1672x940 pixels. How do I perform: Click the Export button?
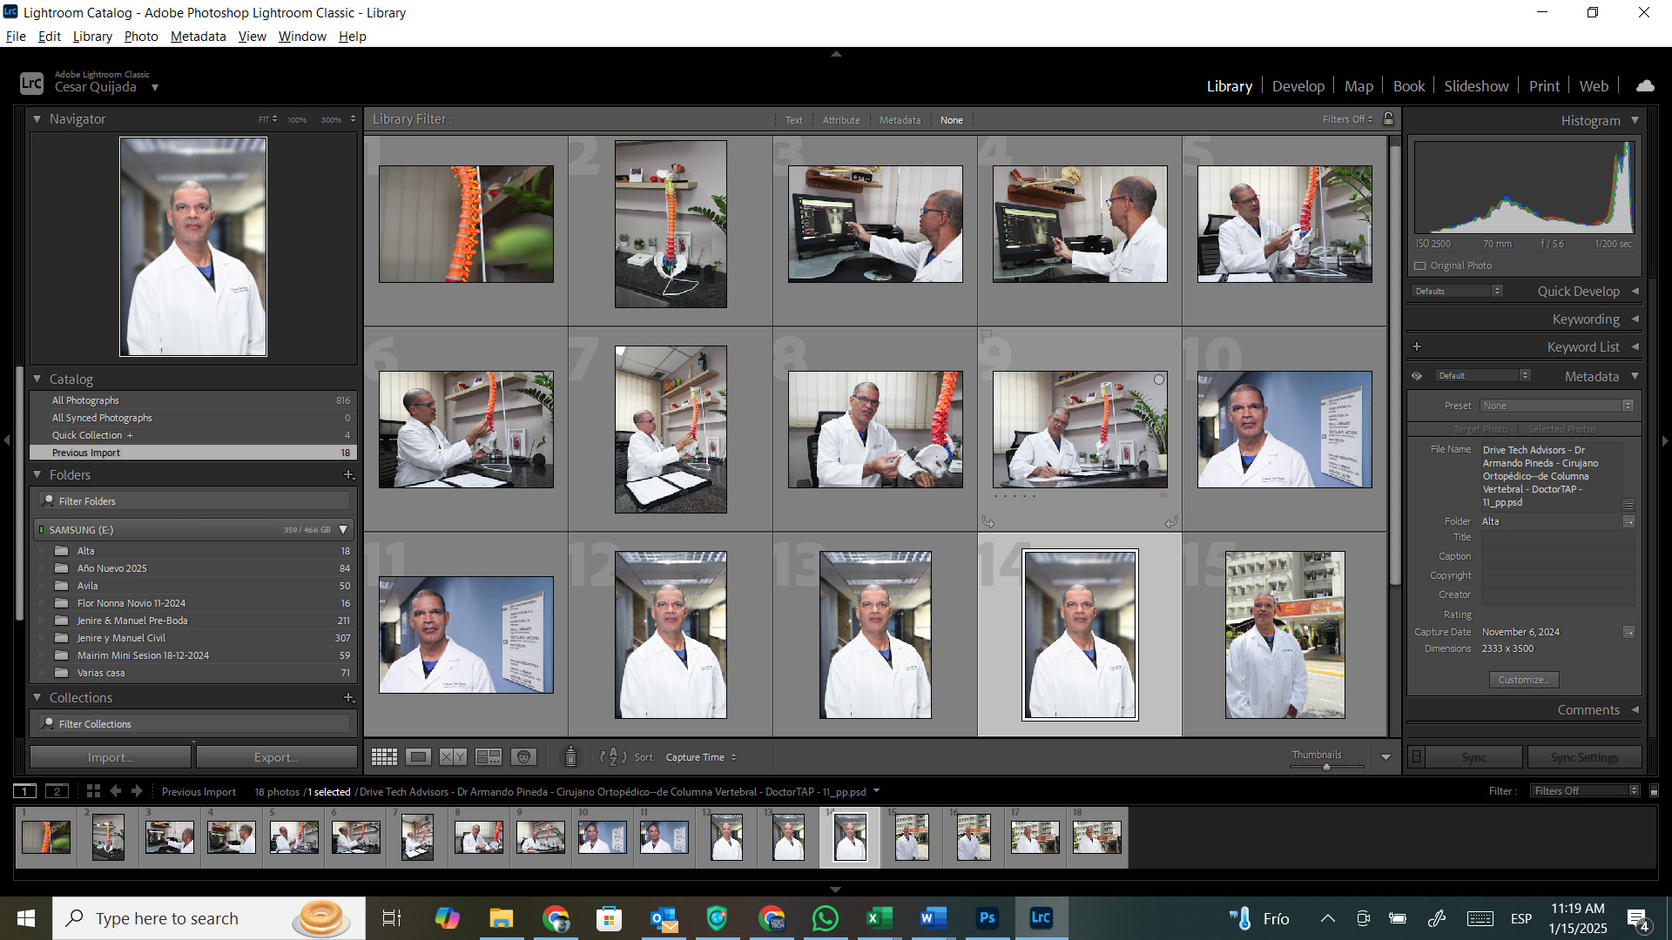coord(276,757)
